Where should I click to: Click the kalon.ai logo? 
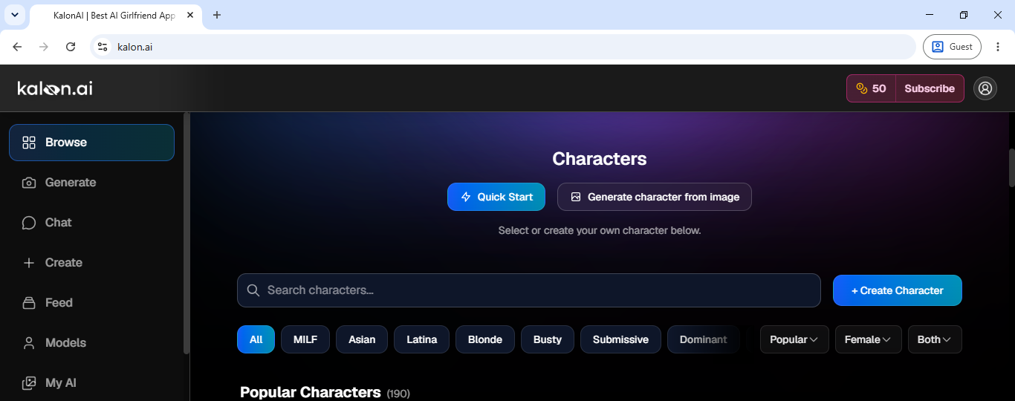point(55,88)
